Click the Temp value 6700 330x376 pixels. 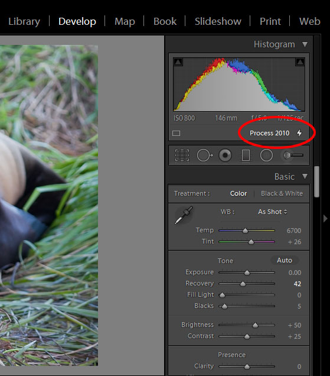coord(293,231)
